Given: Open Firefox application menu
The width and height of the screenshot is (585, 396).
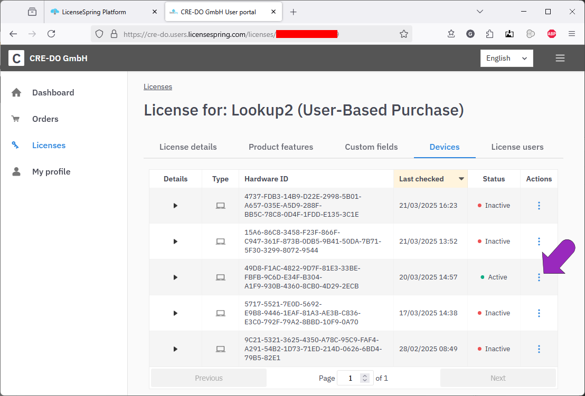Looking at the screenshot, I should click(x=572, y=34).
